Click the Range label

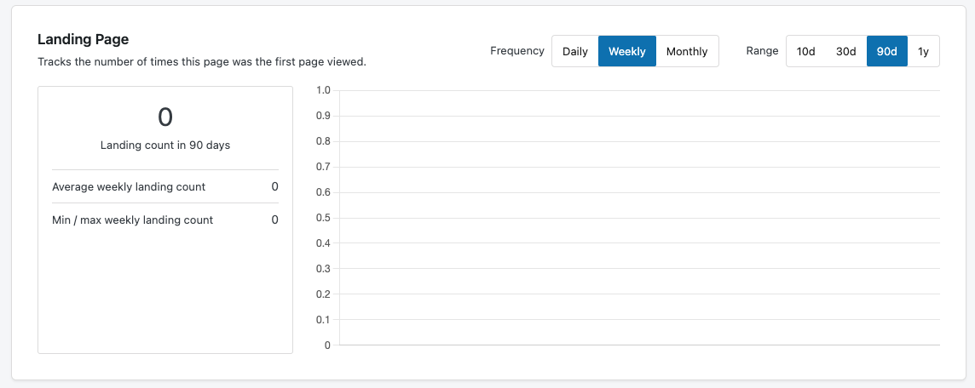pyautogui.click(x=762, y=51)
